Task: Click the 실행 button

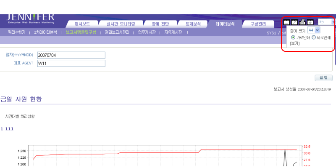Action: pos(323,78)
